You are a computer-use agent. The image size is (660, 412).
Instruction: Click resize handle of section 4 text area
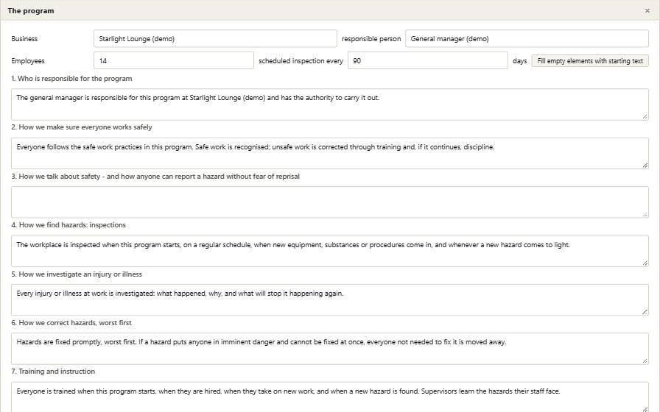645,263
